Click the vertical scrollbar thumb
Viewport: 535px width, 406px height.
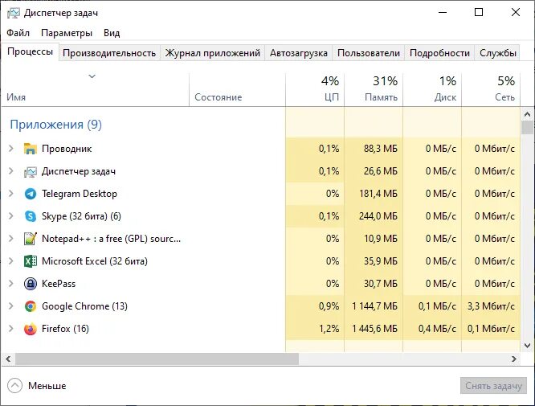pyautogui.click(x=527, y=127)
